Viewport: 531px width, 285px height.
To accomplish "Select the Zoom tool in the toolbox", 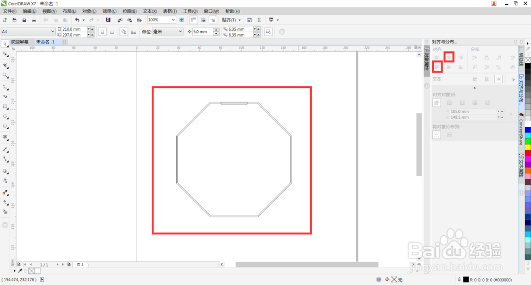I will (x=5, y=75).
